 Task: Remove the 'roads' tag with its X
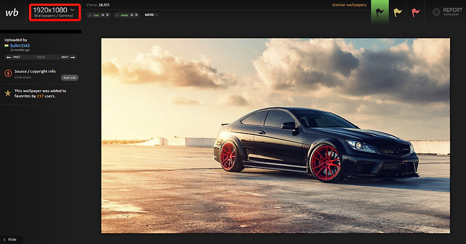coord(137,15)
